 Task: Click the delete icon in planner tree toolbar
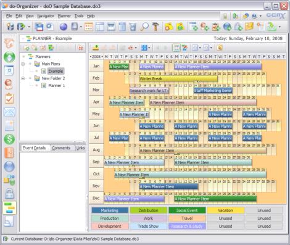(x=80, y=48)
